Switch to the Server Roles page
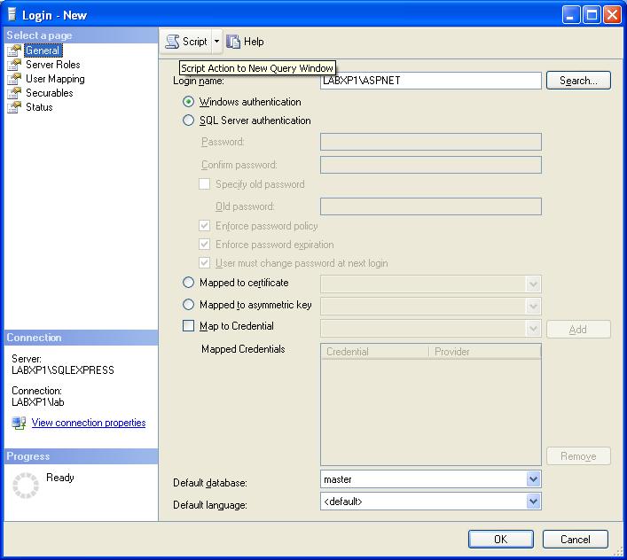 pyautogui.click(x=52, y=65)
